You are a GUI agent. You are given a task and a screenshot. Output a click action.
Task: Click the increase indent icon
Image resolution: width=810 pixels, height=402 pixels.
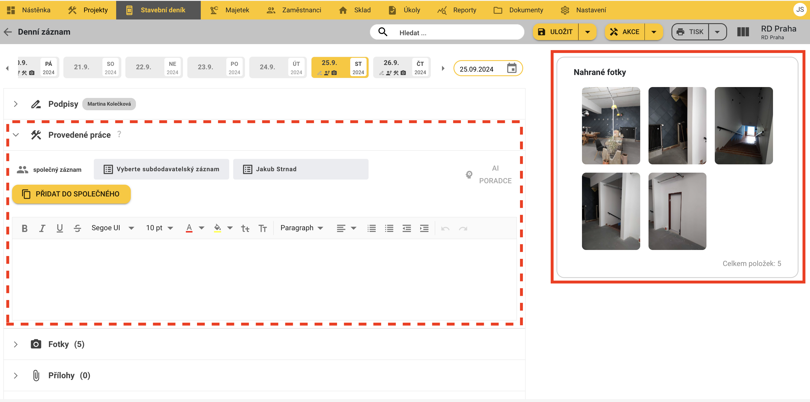click(x=424, y=228)
